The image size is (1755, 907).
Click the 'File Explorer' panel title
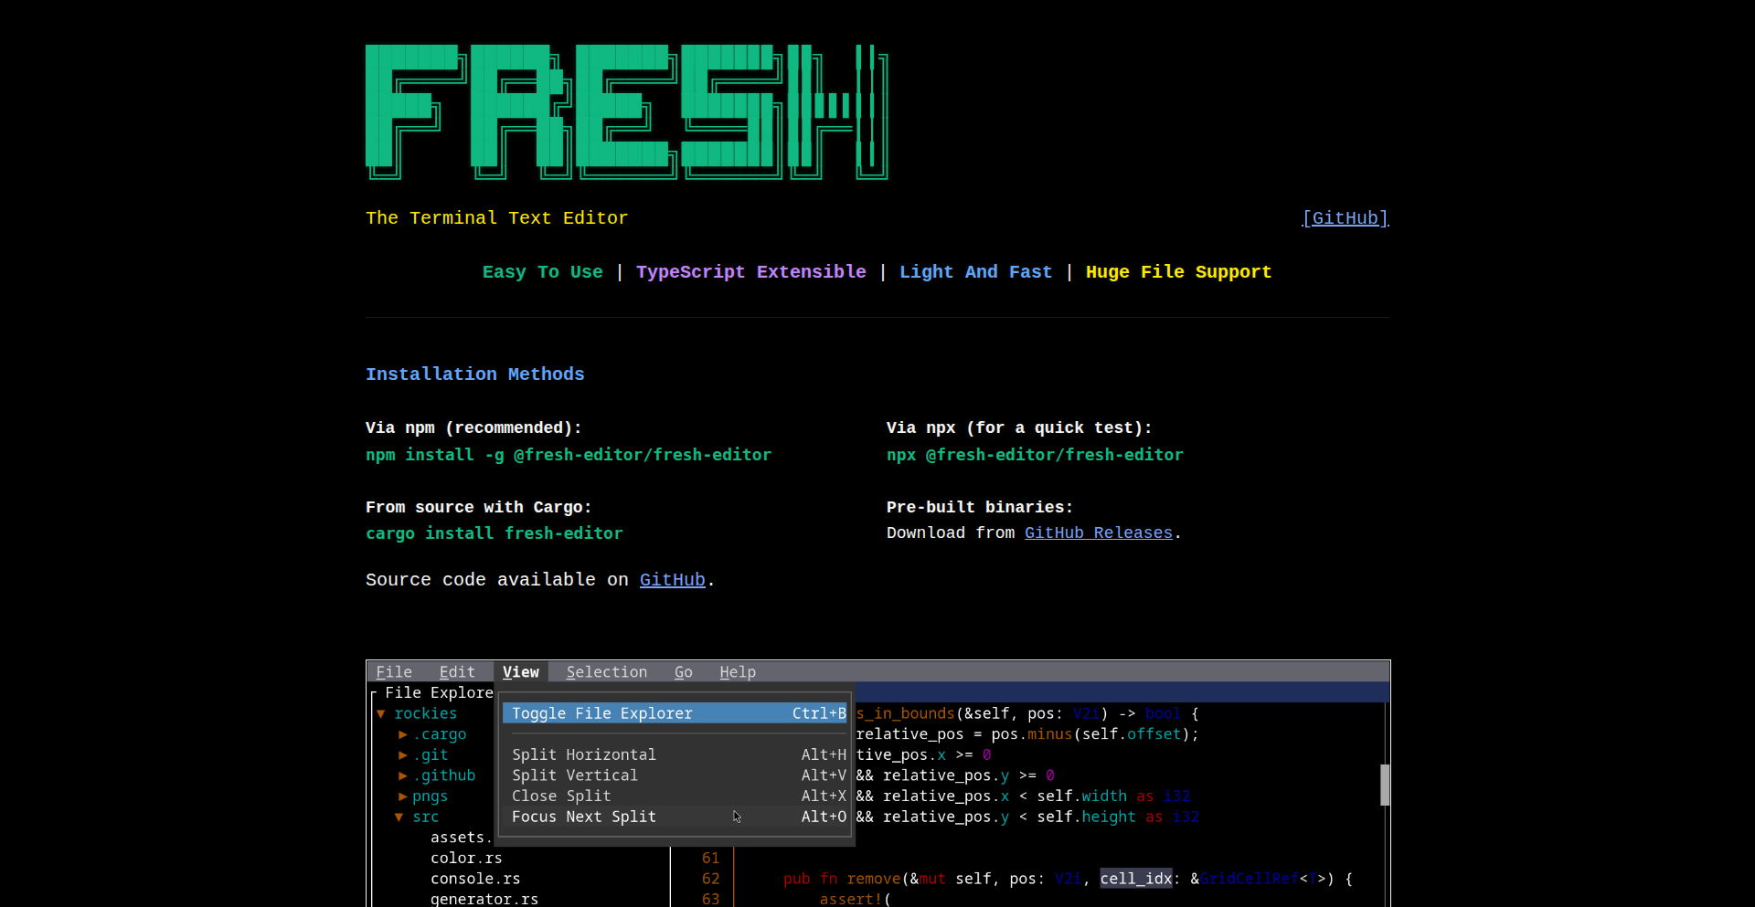[439, 693]
